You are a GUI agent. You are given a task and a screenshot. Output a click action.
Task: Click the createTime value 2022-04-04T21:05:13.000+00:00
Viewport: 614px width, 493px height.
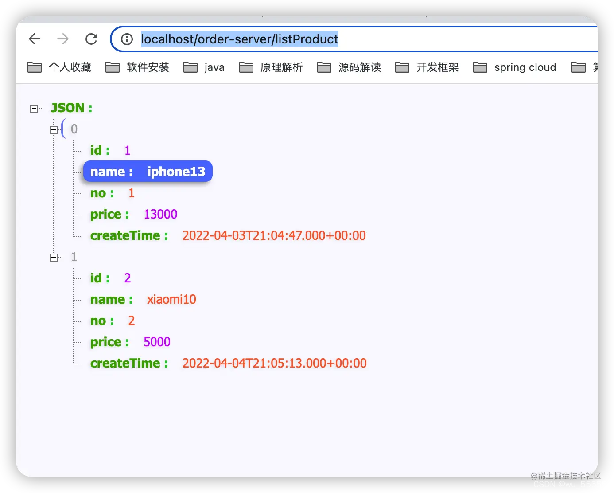(x=275, y=363)
